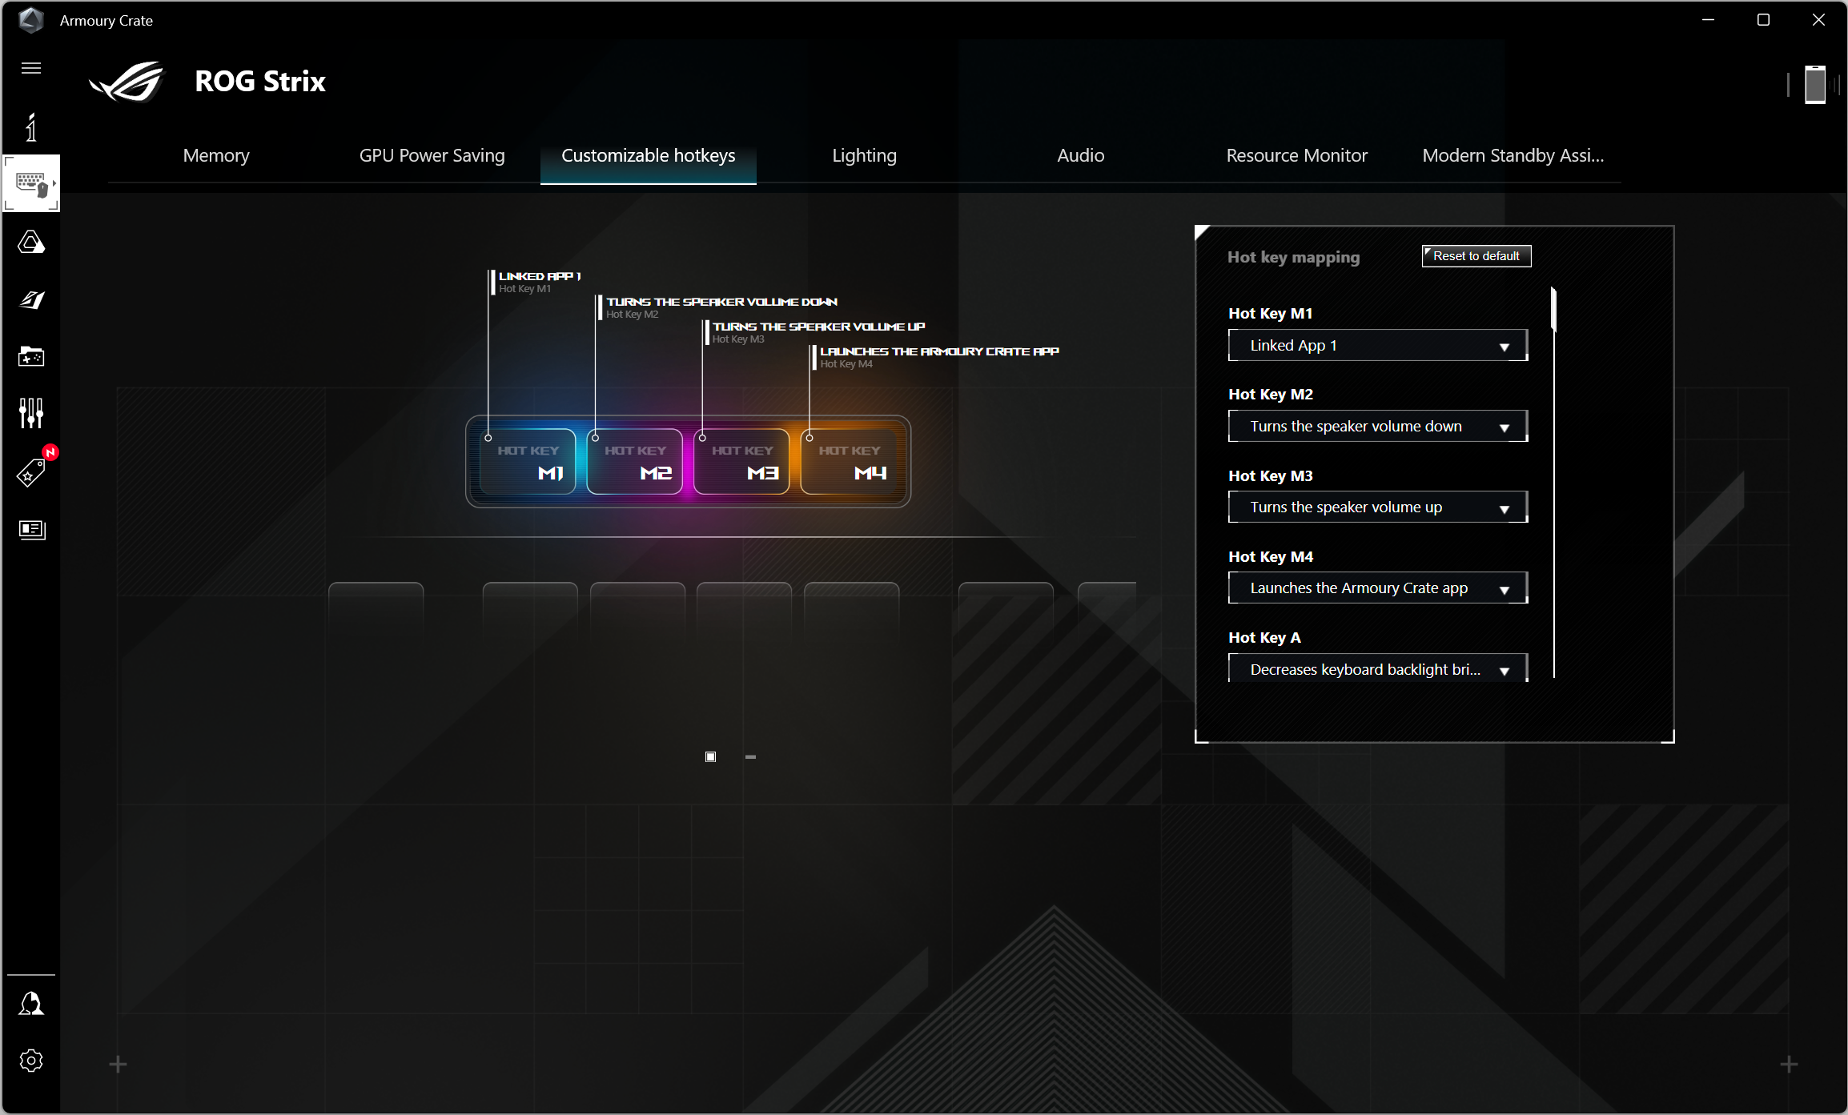Open the Settings gear icon
Viewport: 1848px width, 1115px height.
coord(31,1061)
